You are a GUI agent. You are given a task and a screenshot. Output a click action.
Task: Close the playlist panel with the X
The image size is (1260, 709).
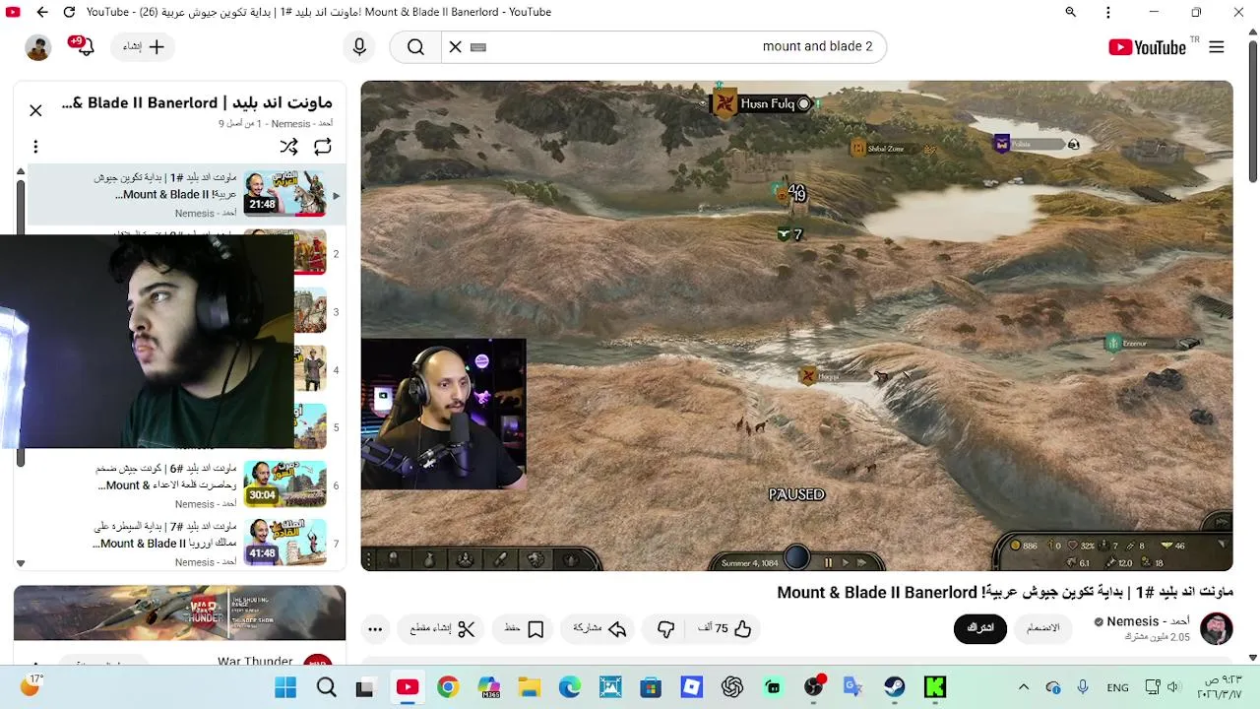click(35, 110)
